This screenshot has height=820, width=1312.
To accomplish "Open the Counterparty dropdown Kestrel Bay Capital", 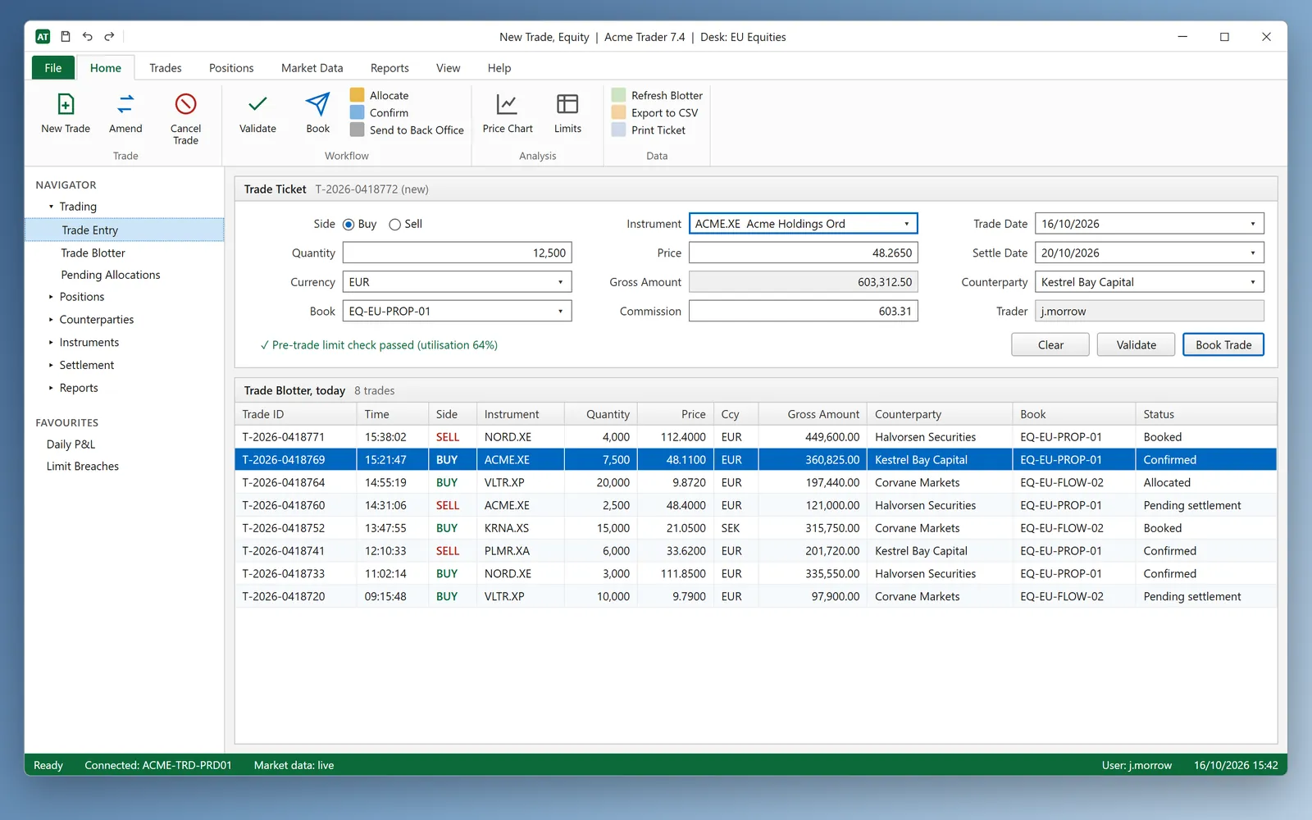I will [1149, 282].
